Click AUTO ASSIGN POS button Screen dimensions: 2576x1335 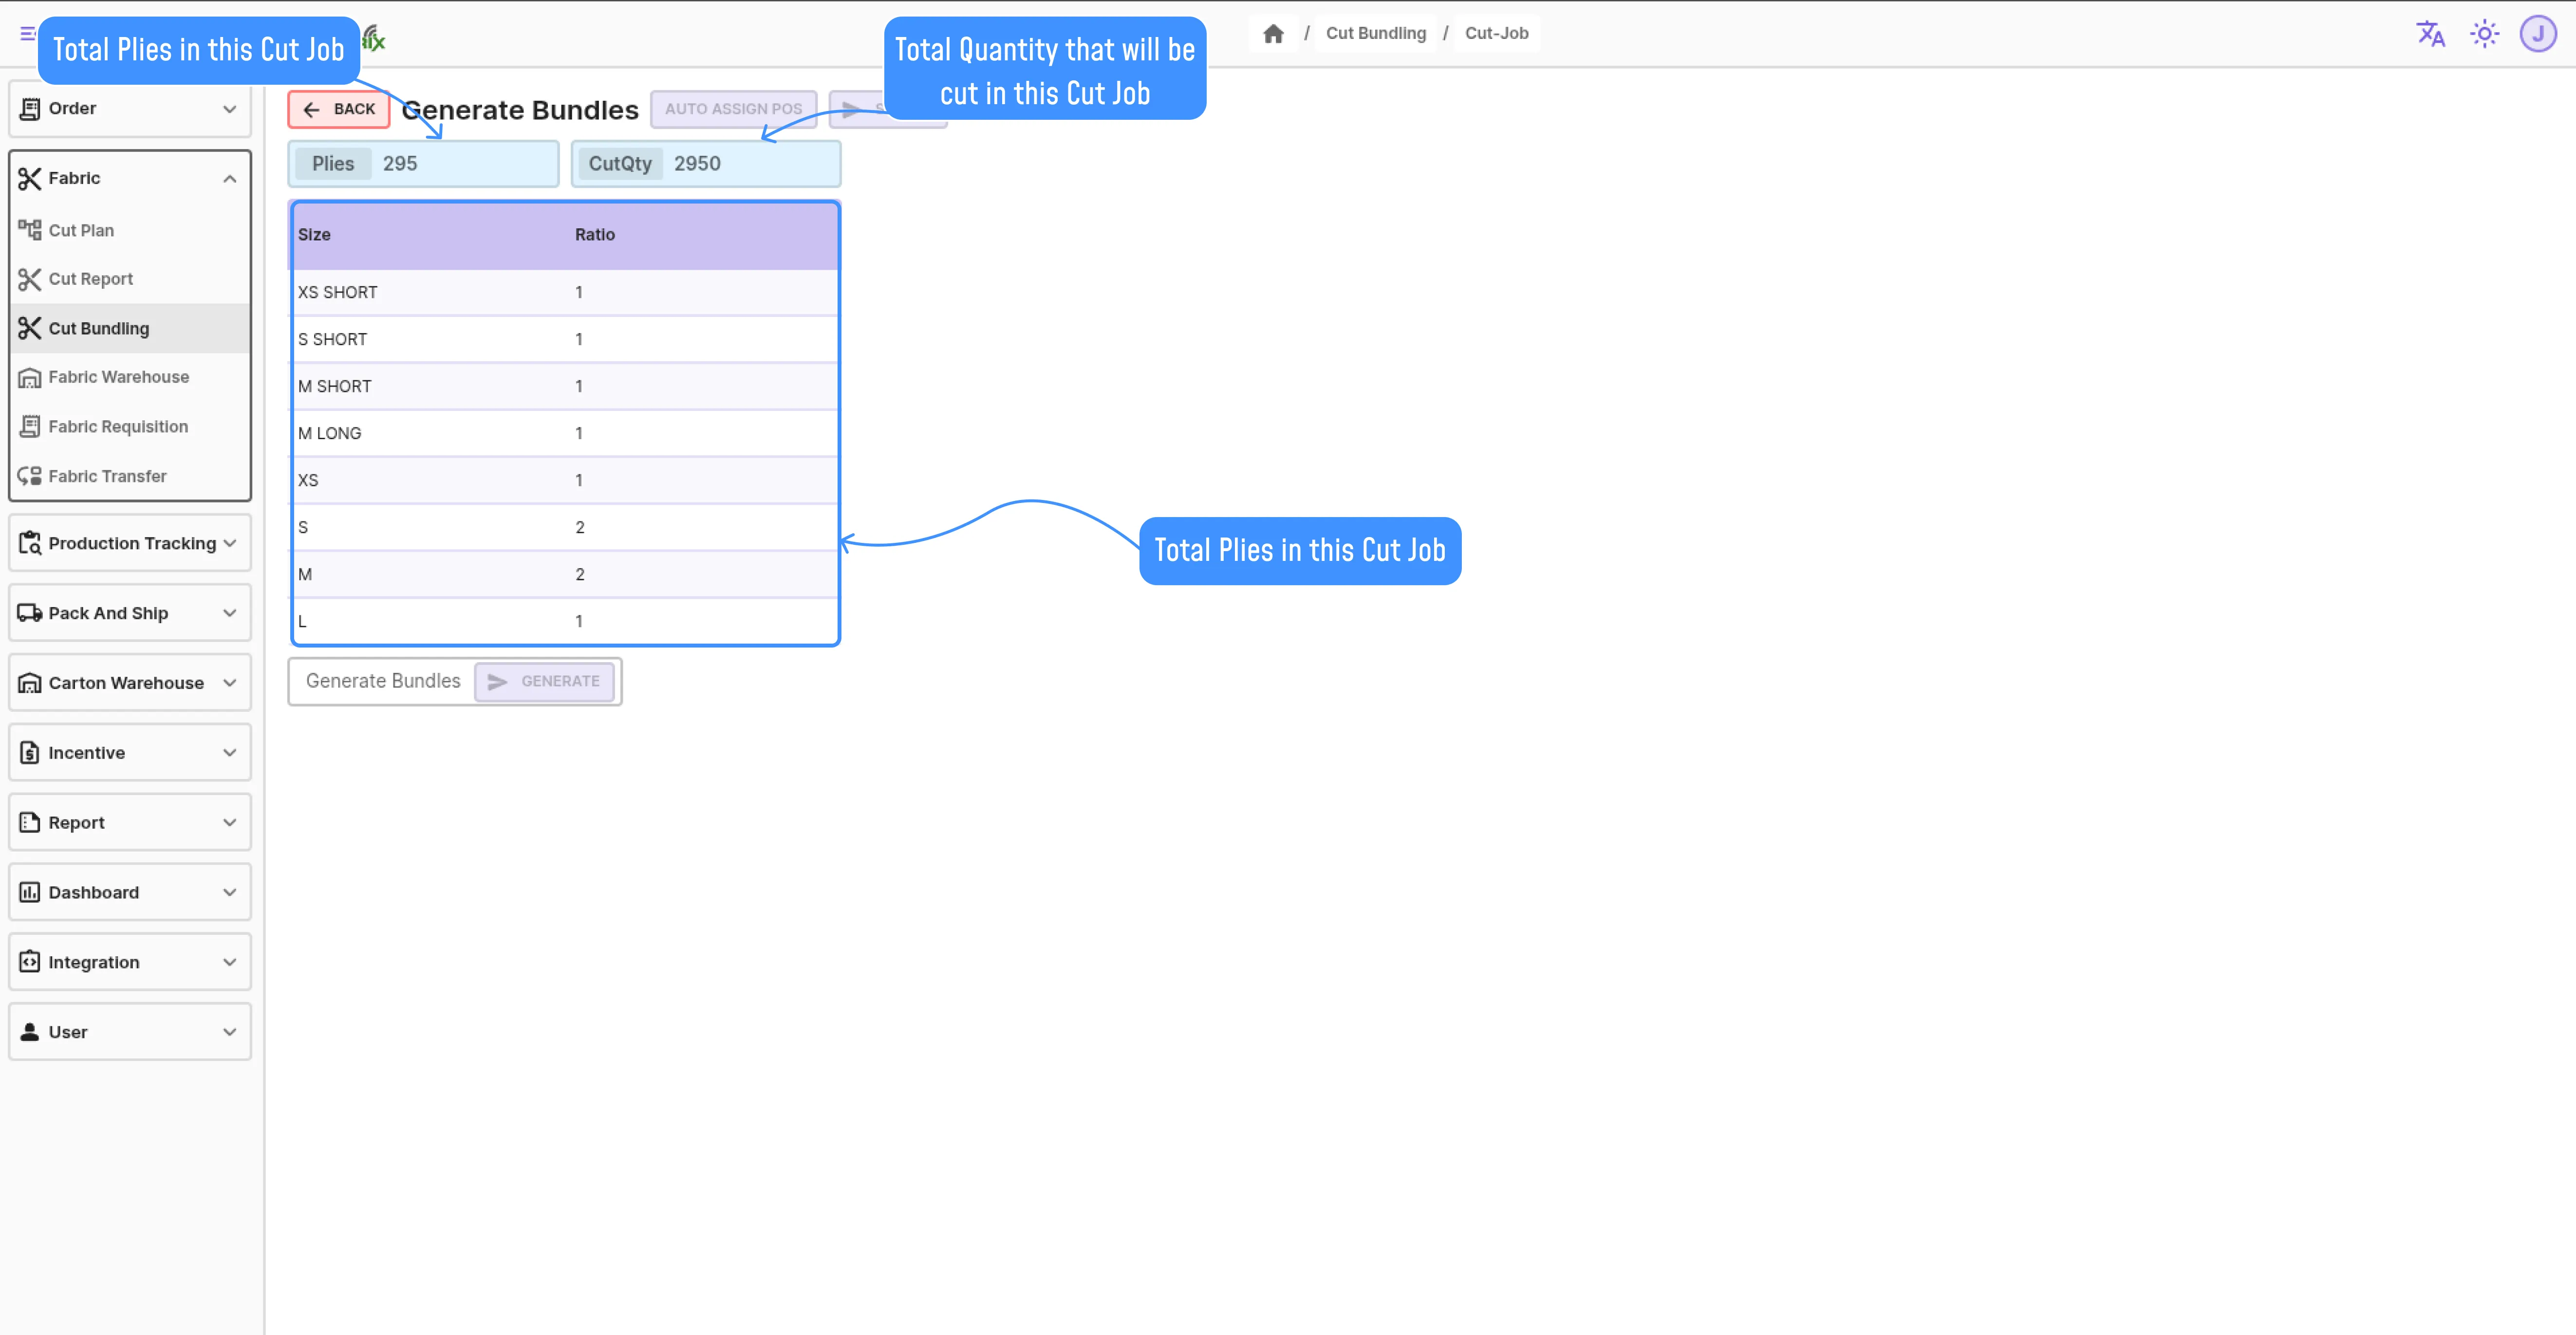tap(733, 109)
